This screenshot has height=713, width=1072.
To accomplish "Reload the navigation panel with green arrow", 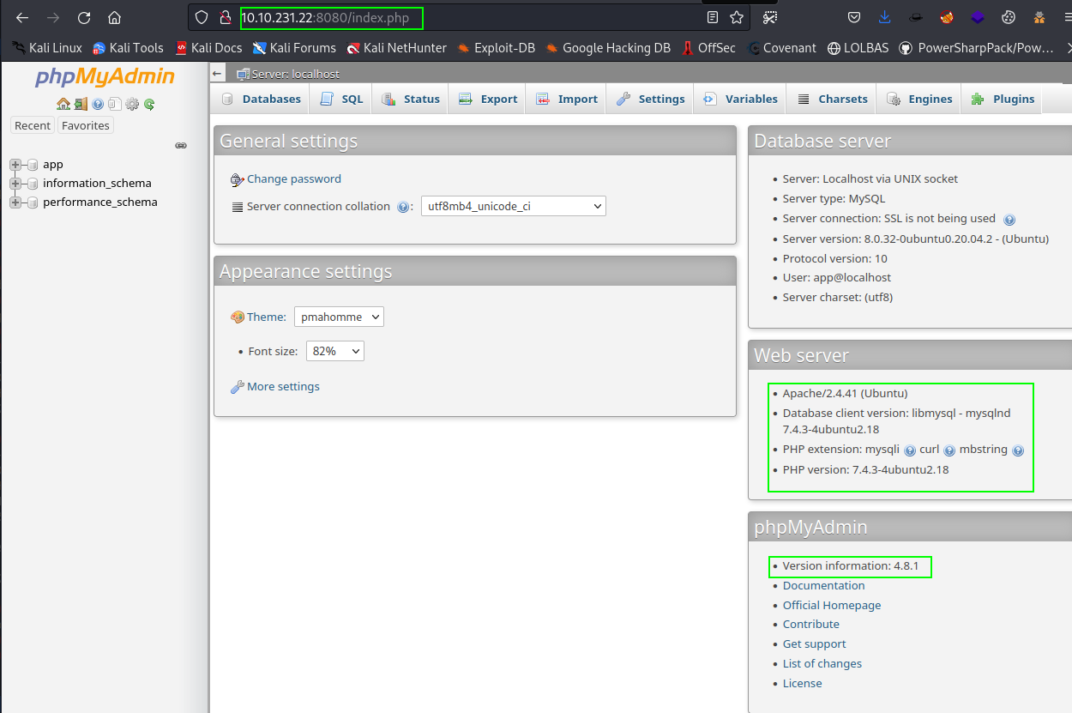I will point(149,104).
